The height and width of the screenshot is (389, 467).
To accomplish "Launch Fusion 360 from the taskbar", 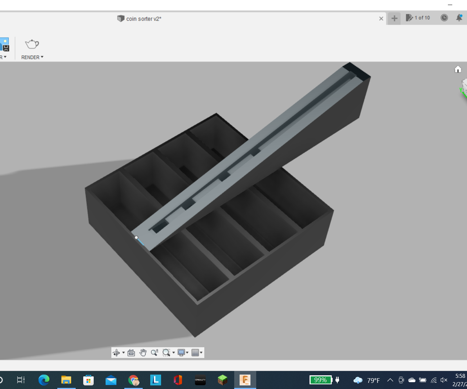I will (245, 380).
